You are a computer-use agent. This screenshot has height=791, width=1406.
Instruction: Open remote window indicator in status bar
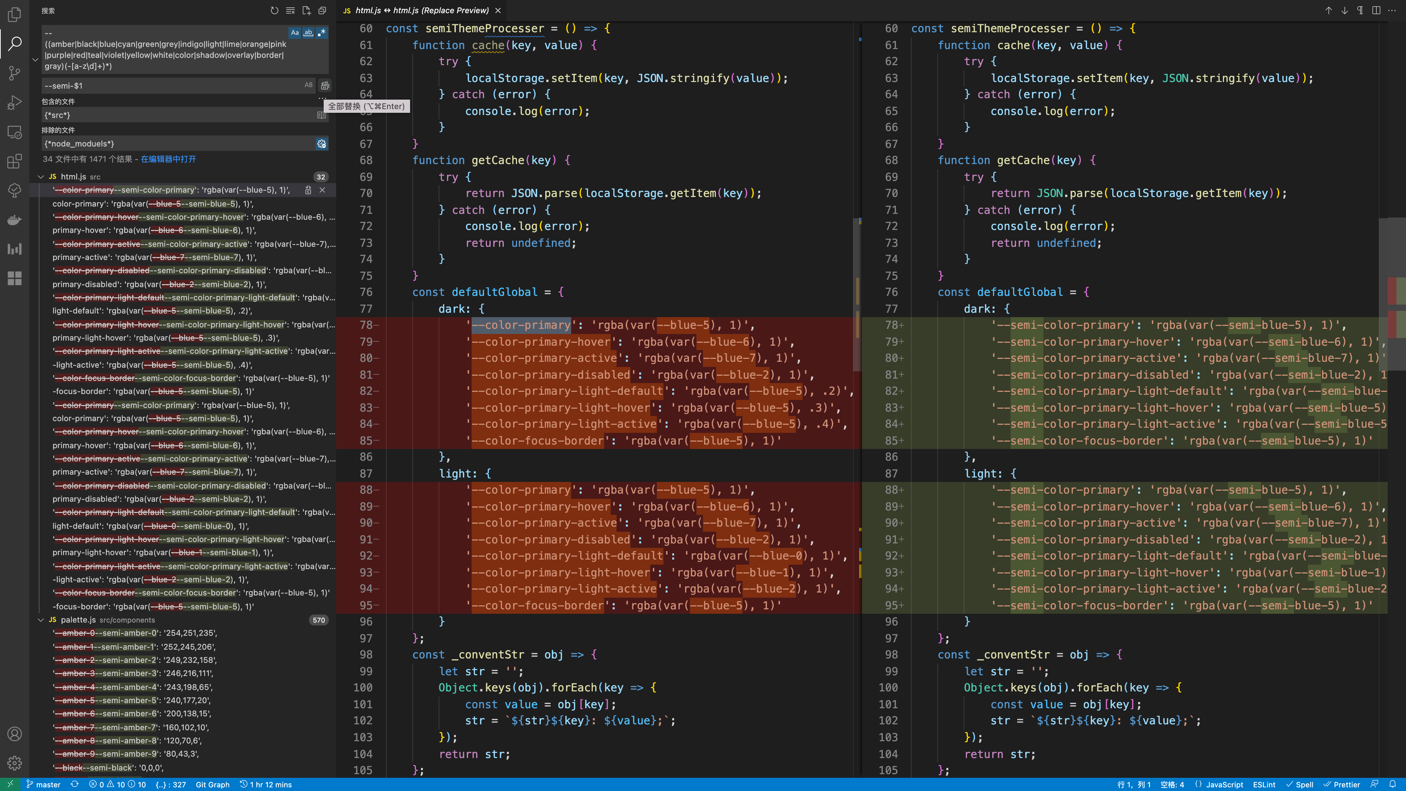click(10, 784)
